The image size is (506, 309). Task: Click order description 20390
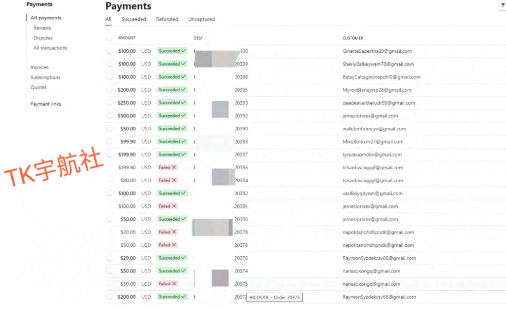pos(241,128)
